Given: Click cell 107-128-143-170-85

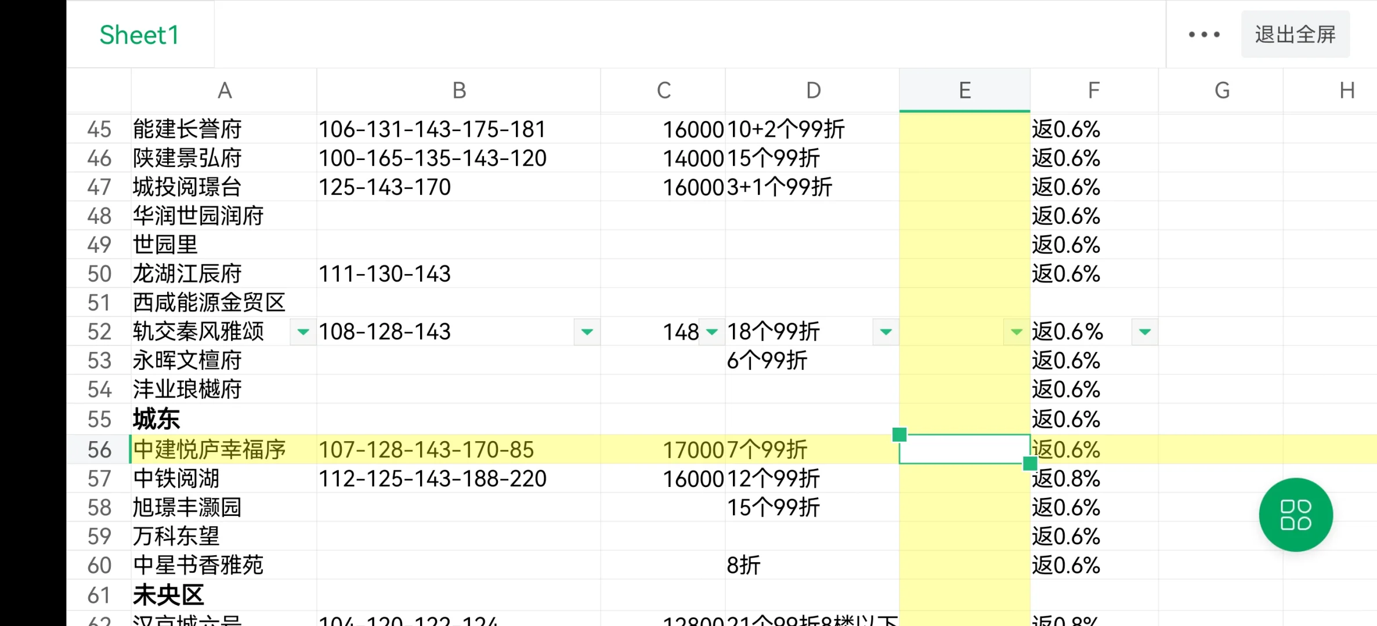Looking at the screenshot, I should [458, 449].
